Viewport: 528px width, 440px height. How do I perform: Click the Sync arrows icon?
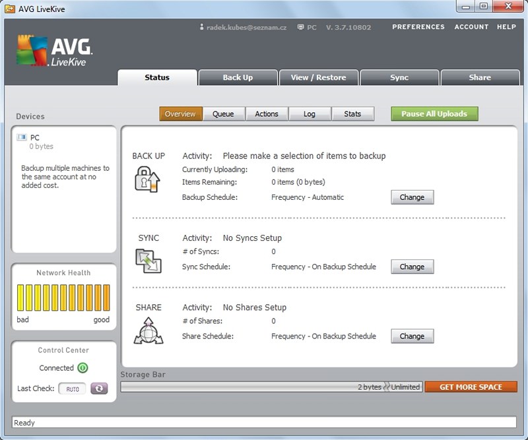pos(148,261)
